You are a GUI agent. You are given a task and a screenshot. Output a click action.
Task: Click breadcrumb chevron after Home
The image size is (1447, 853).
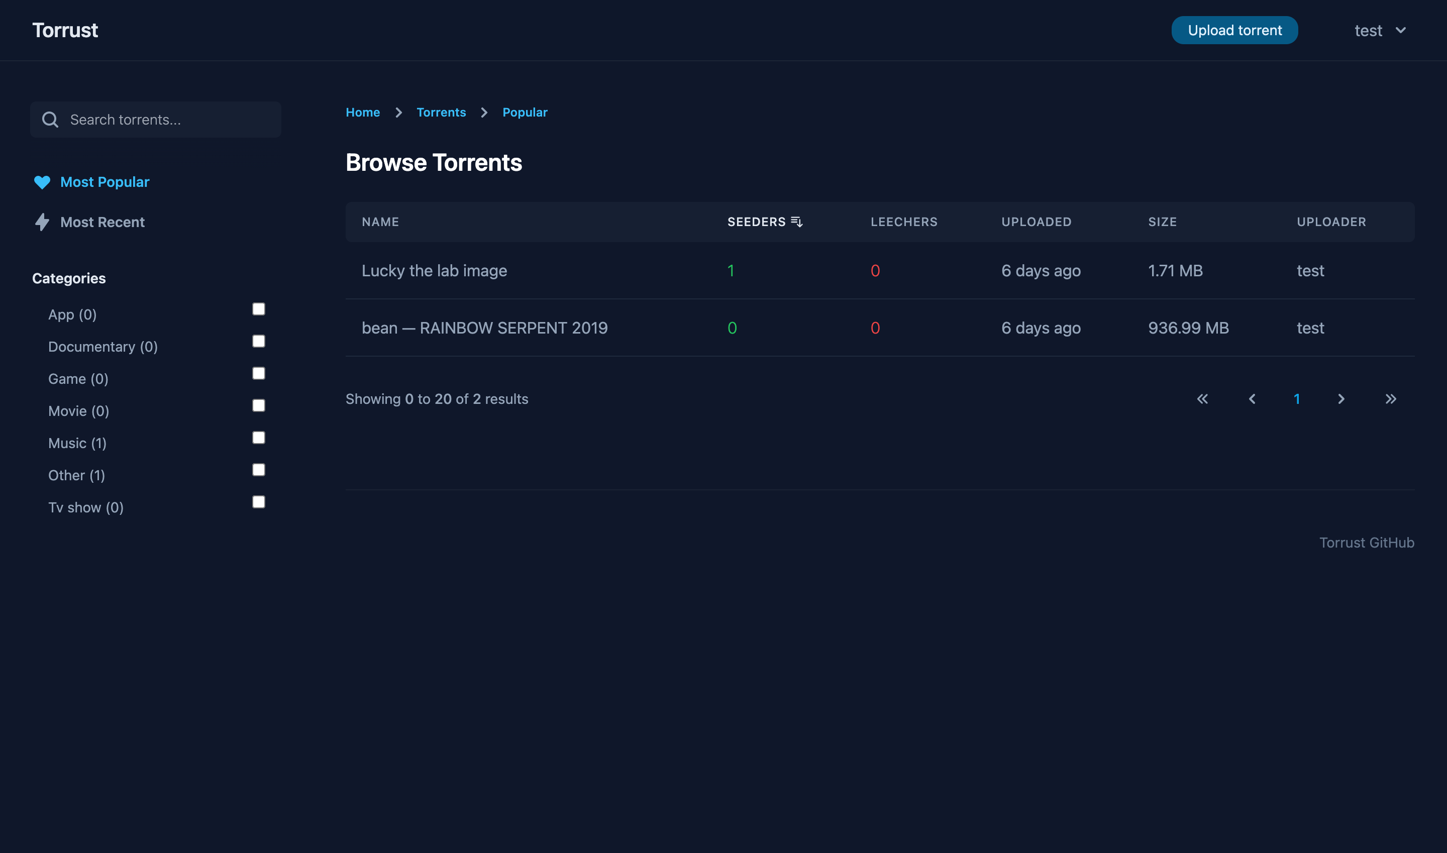coord(398,113)
